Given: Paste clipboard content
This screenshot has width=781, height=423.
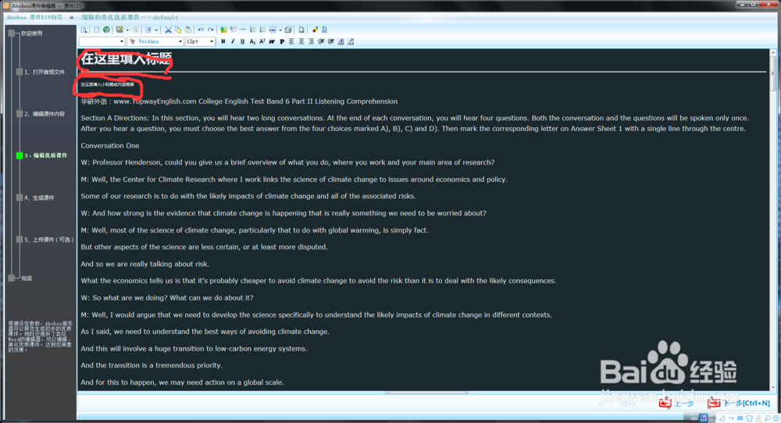Looking at the screenshot, I should click(188, 30).
